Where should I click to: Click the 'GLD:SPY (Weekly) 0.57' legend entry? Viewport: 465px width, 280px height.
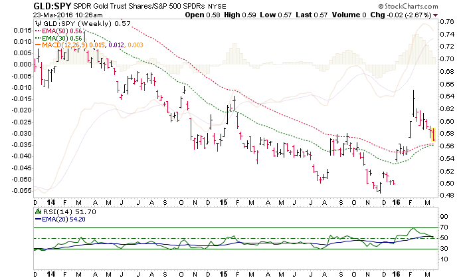(87, 23)
